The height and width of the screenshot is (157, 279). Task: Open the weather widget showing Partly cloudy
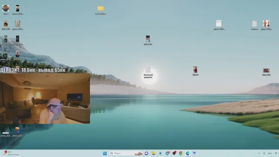click(x=11, y=153)
